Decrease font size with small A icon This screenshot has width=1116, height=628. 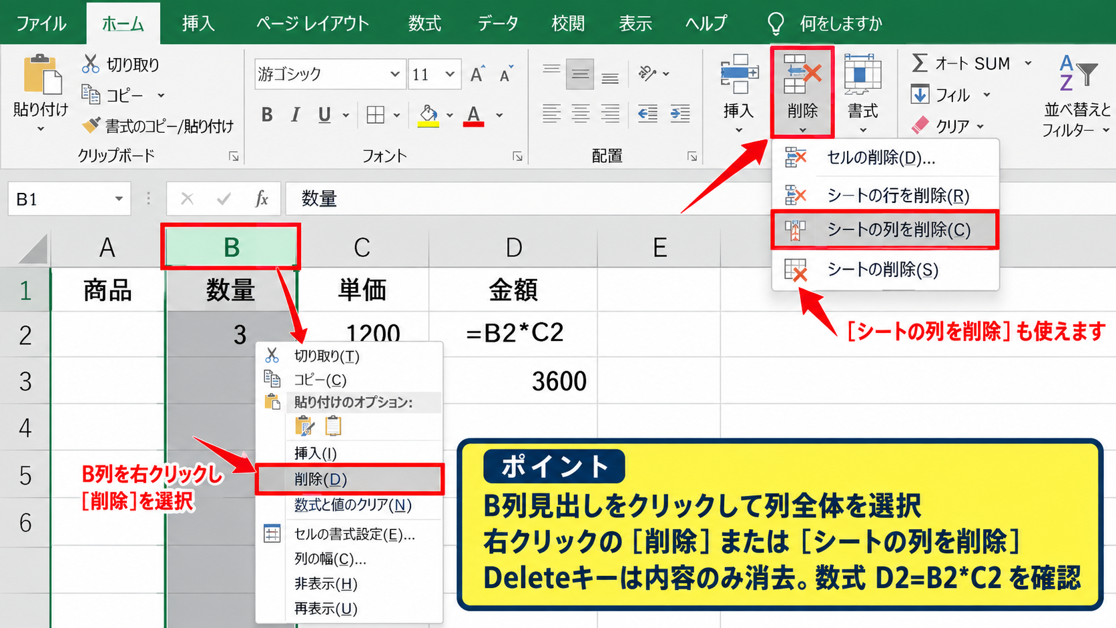pos(507,74)
